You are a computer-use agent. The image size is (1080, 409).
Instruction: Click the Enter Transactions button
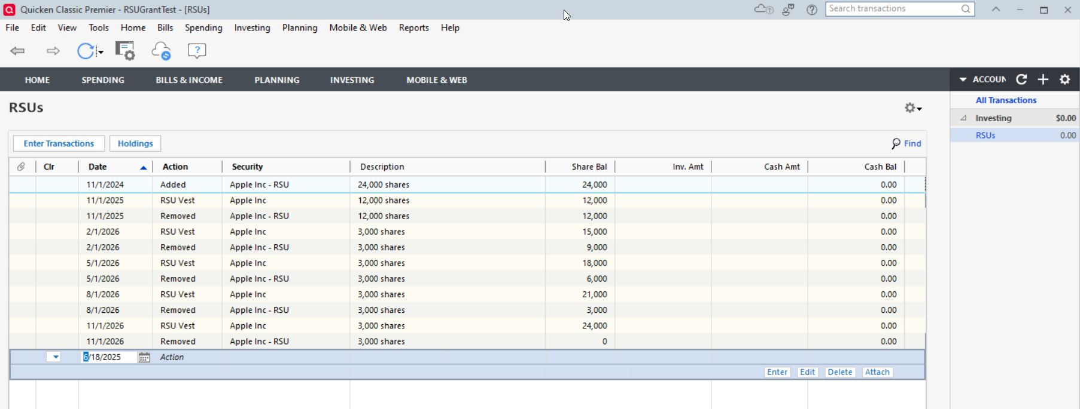(59, 143)
